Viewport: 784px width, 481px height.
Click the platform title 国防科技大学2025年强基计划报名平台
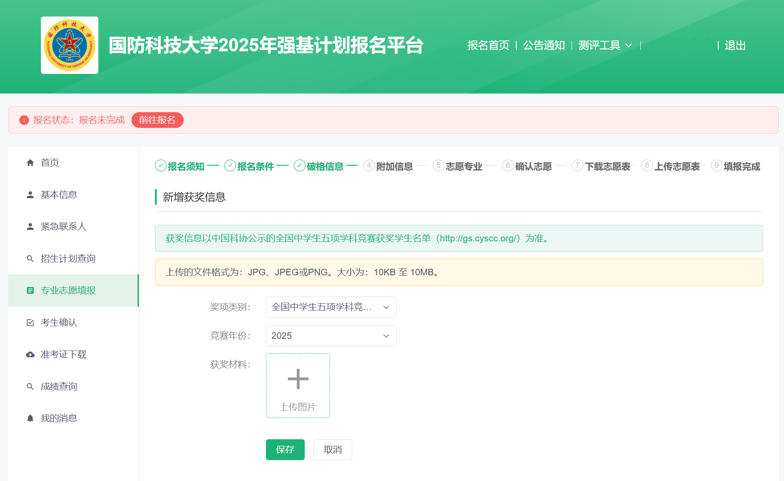pyautogui.click(x=266, y=45)
